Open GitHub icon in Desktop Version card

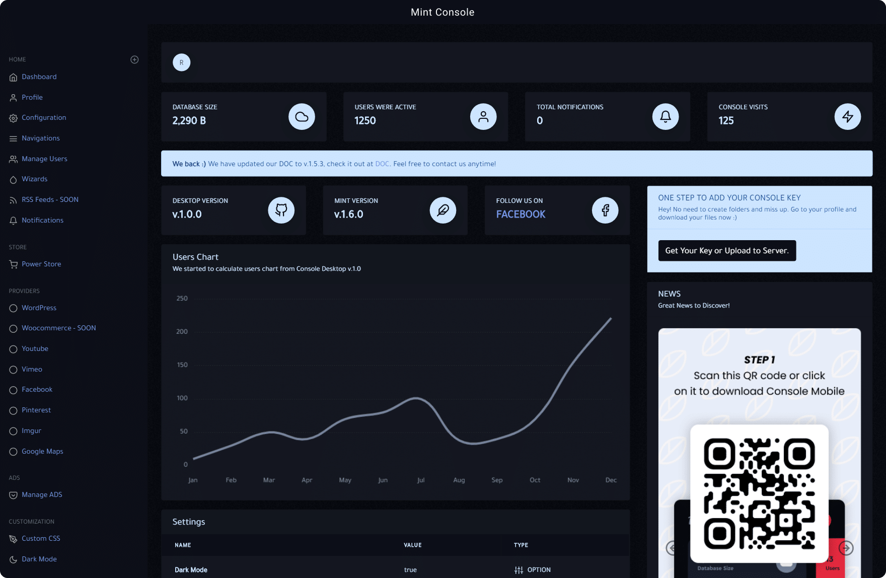[x=281, y=210]
